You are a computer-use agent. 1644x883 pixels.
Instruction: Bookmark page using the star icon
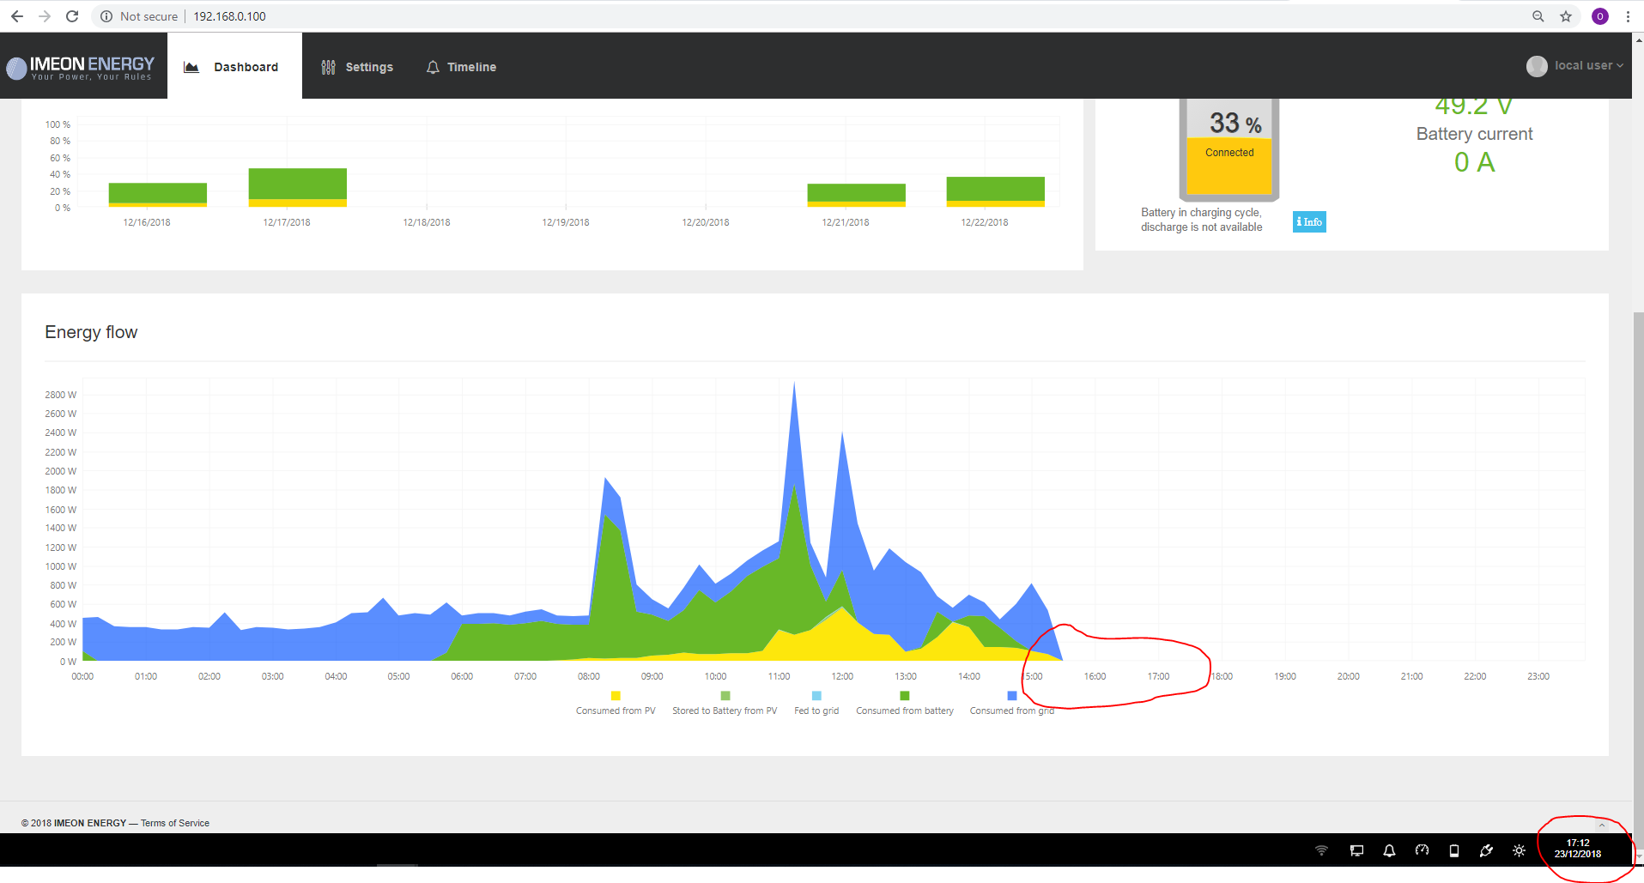(x=1566, y=16)
